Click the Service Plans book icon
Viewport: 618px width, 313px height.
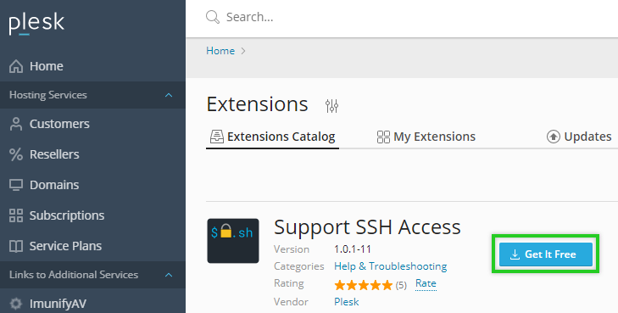coord(16,246)
